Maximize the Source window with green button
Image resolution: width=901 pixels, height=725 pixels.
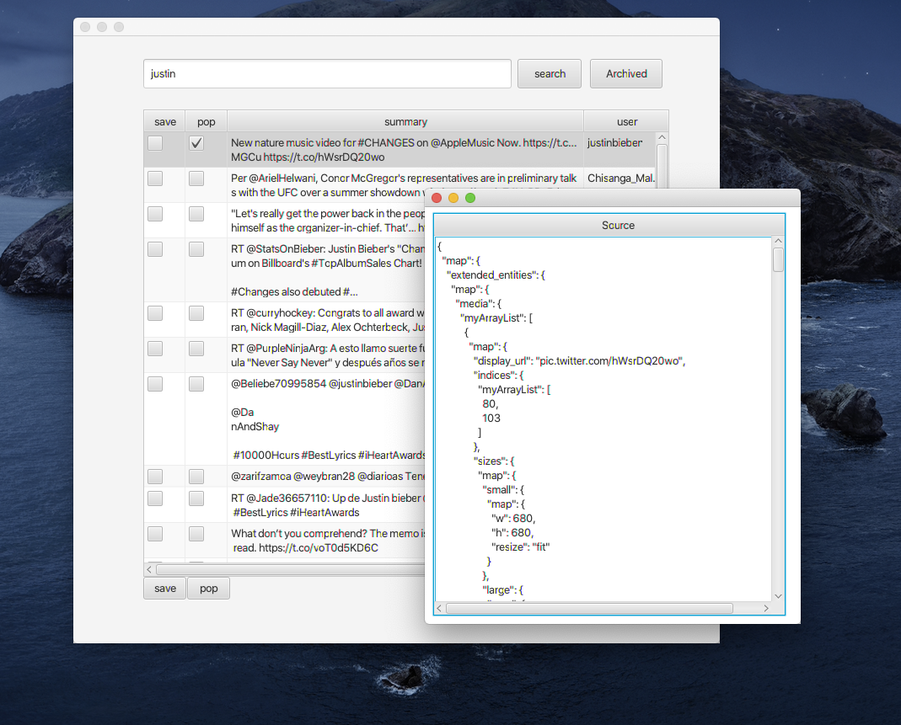click(470, 198)
